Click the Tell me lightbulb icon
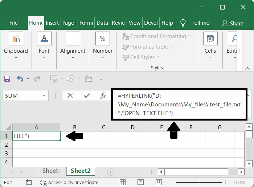The image size is (254, 187). (183, 23)
